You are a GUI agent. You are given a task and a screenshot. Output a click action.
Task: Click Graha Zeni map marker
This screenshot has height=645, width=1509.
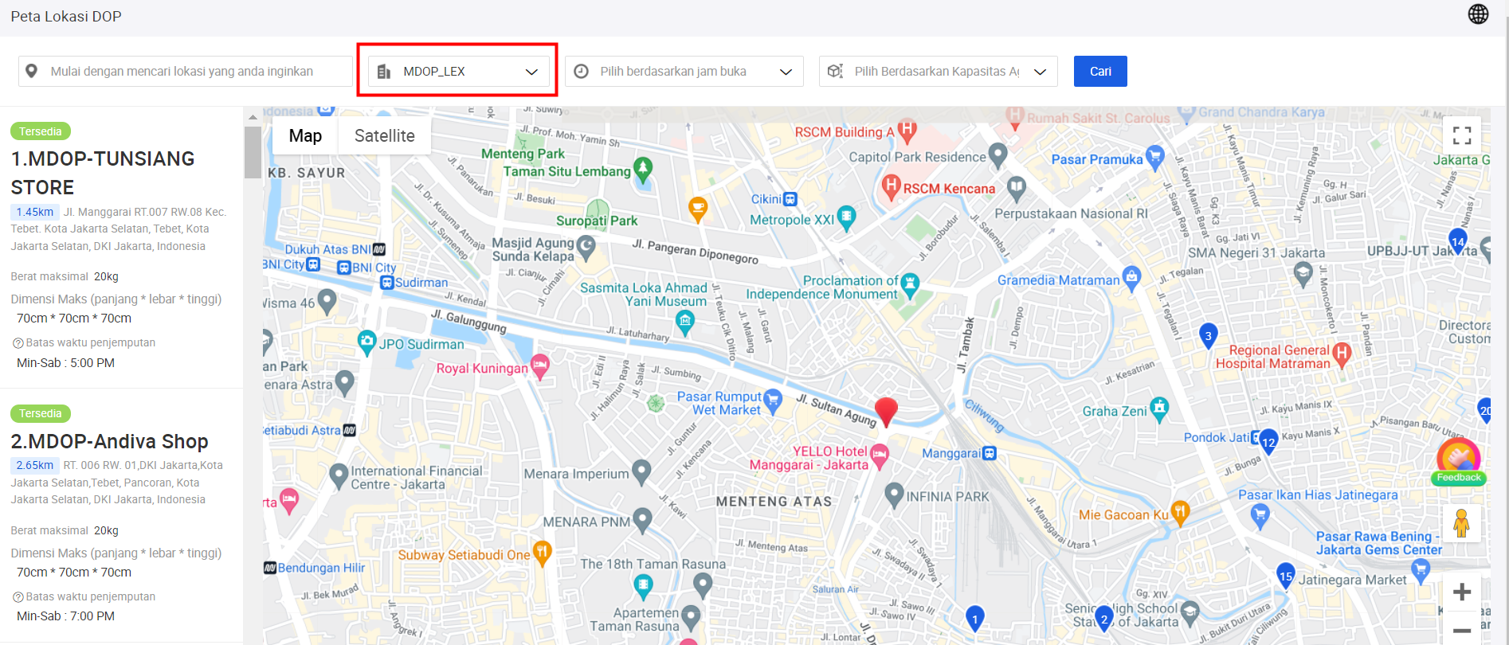[1159, 408]
